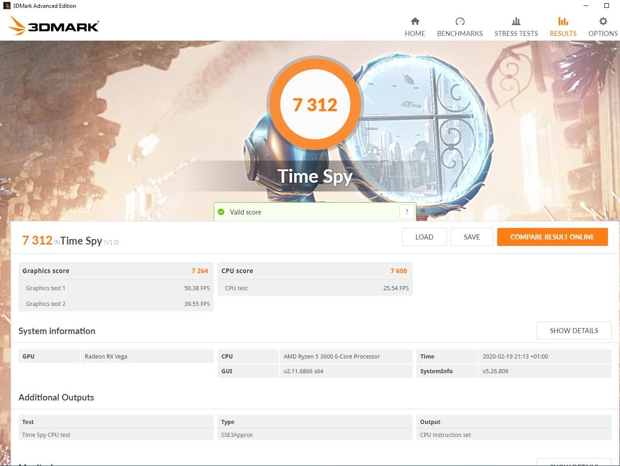Click the Graphics score value 7 264
The height and width of the screenshot is (466, 620).
(200, 271)
